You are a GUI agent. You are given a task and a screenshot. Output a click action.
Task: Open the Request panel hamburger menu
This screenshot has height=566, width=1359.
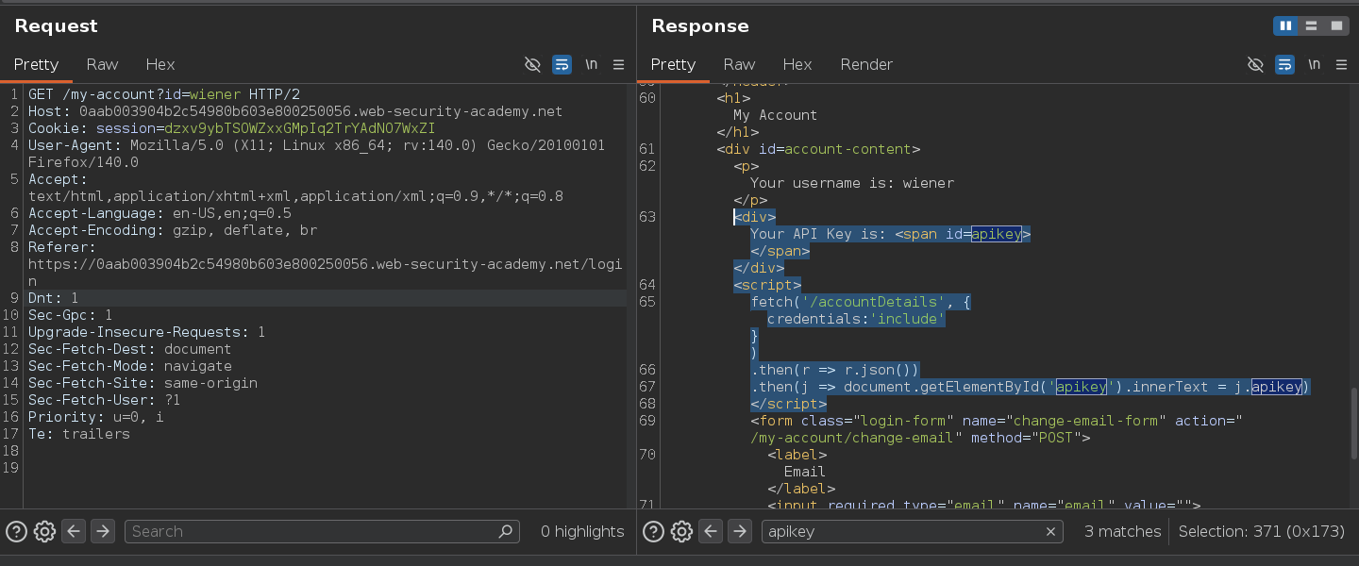click(x=619, y=64)
